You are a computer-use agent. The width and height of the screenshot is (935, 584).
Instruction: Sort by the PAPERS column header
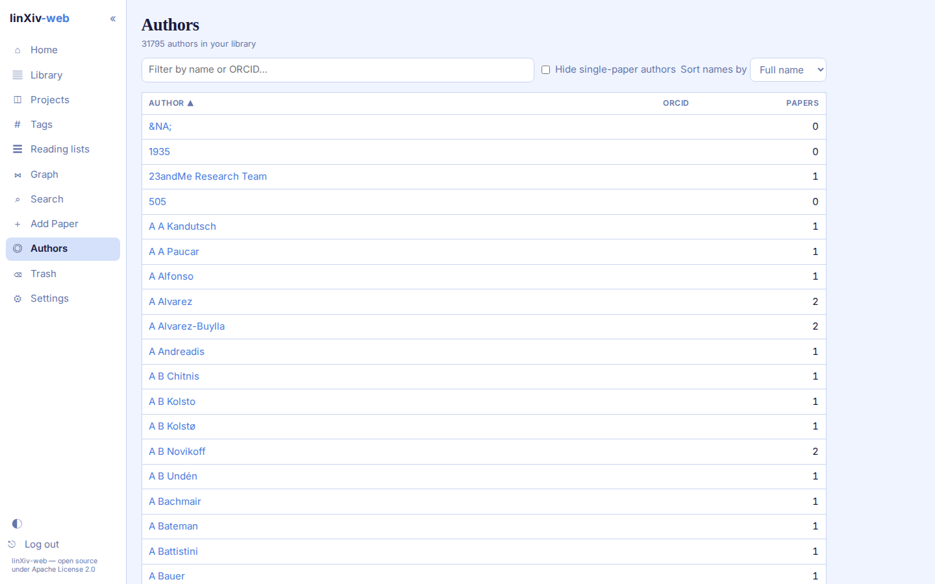[x=803, y=103]
